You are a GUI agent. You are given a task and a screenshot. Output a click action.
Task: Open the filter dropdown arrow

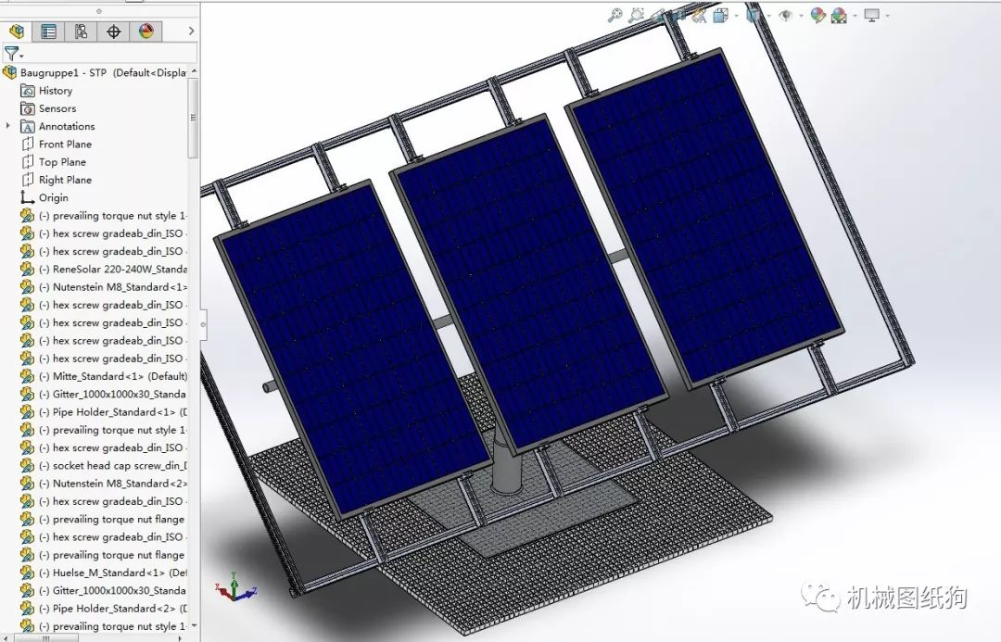point(23,56)
